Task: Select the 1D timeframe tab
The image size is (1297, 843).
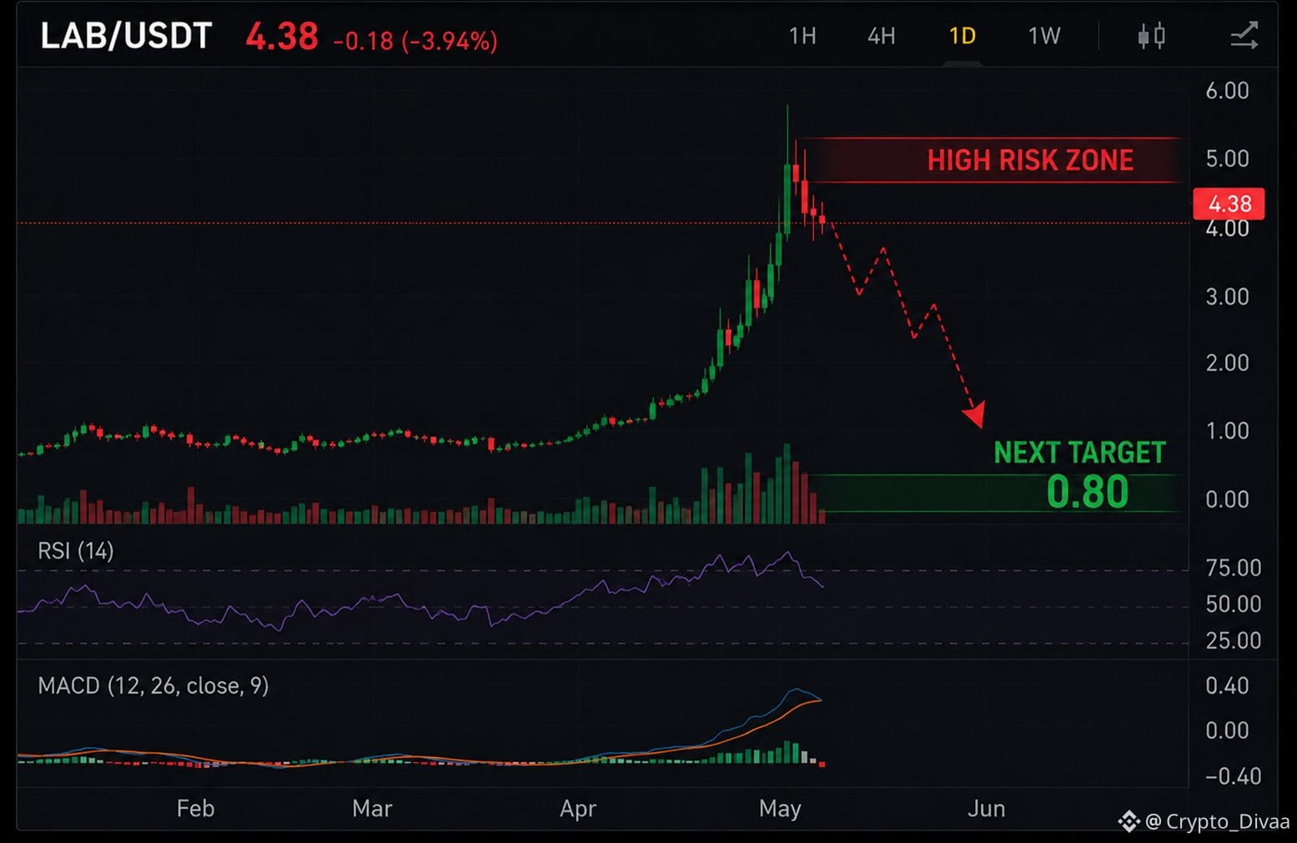Action: (x=963, y=36)
